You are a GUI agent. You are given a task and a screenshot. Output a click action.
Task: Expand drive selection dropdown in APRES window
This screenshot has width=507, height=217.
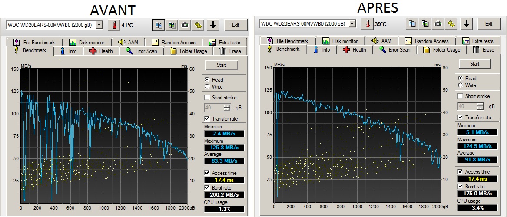coord(352,23)
